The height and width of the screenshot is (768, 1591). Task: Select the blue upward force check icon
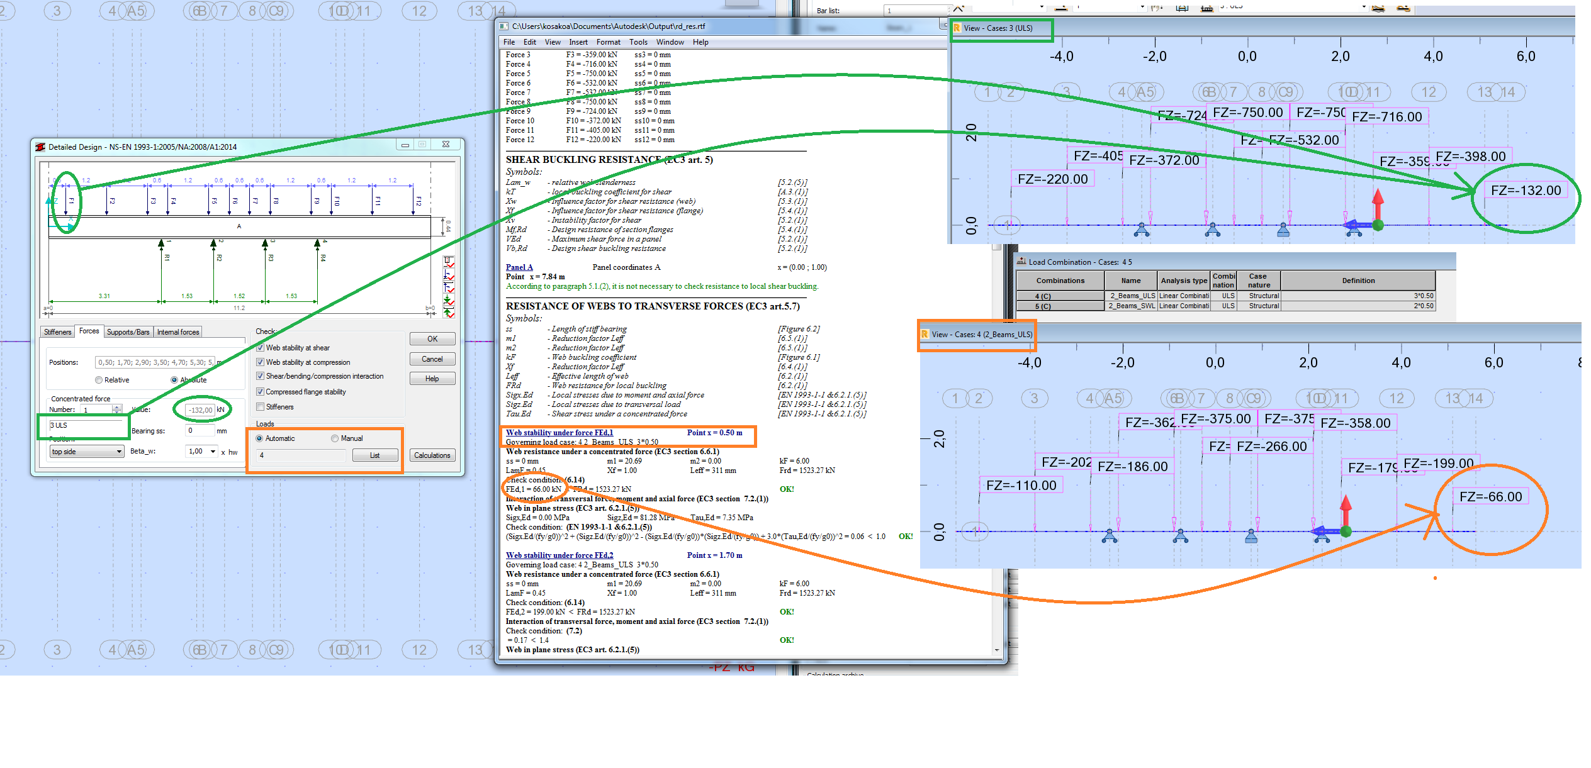pos(448,287)
